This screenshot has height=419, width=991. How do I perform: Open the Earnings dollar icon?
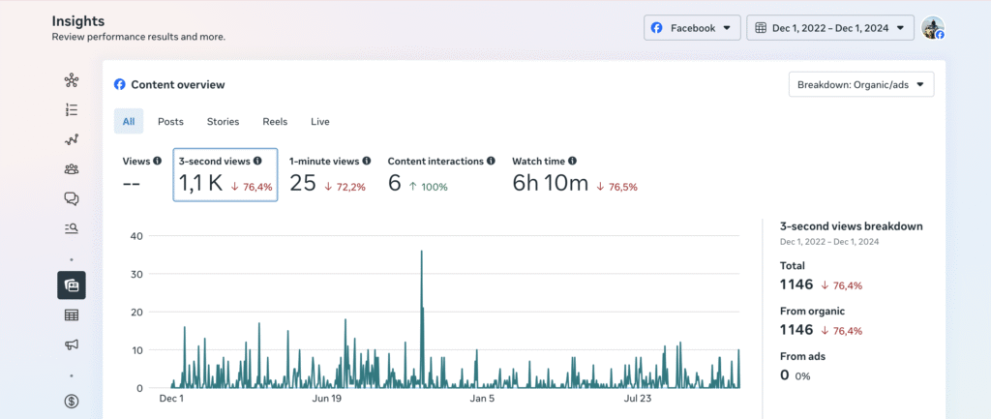pos(71,401)
